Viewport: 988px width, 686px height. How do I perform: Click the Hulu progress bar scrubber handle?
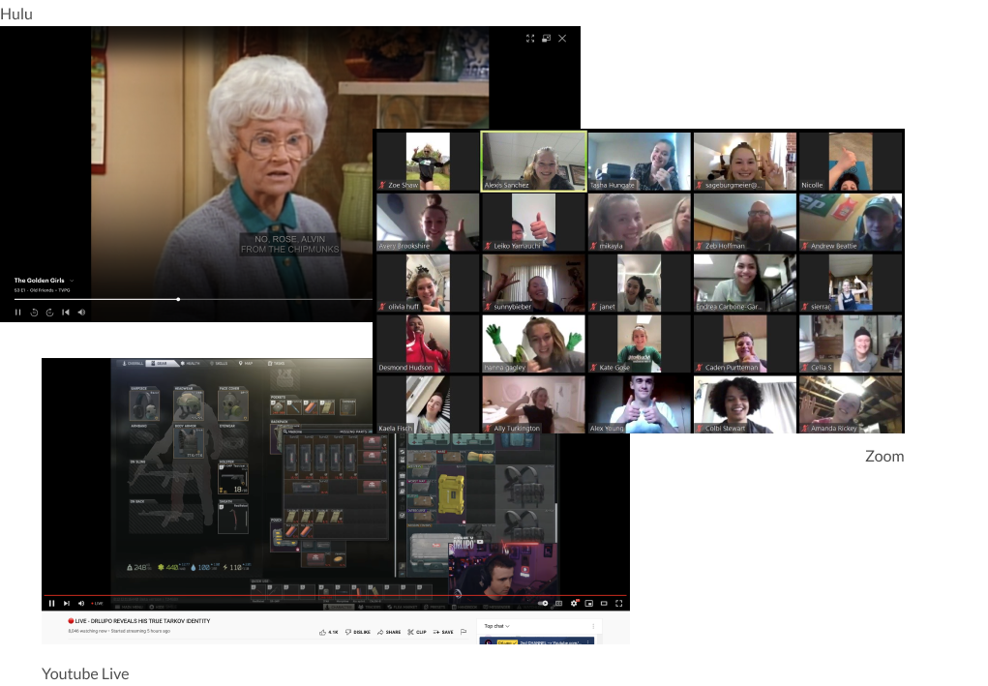[178, 299]
